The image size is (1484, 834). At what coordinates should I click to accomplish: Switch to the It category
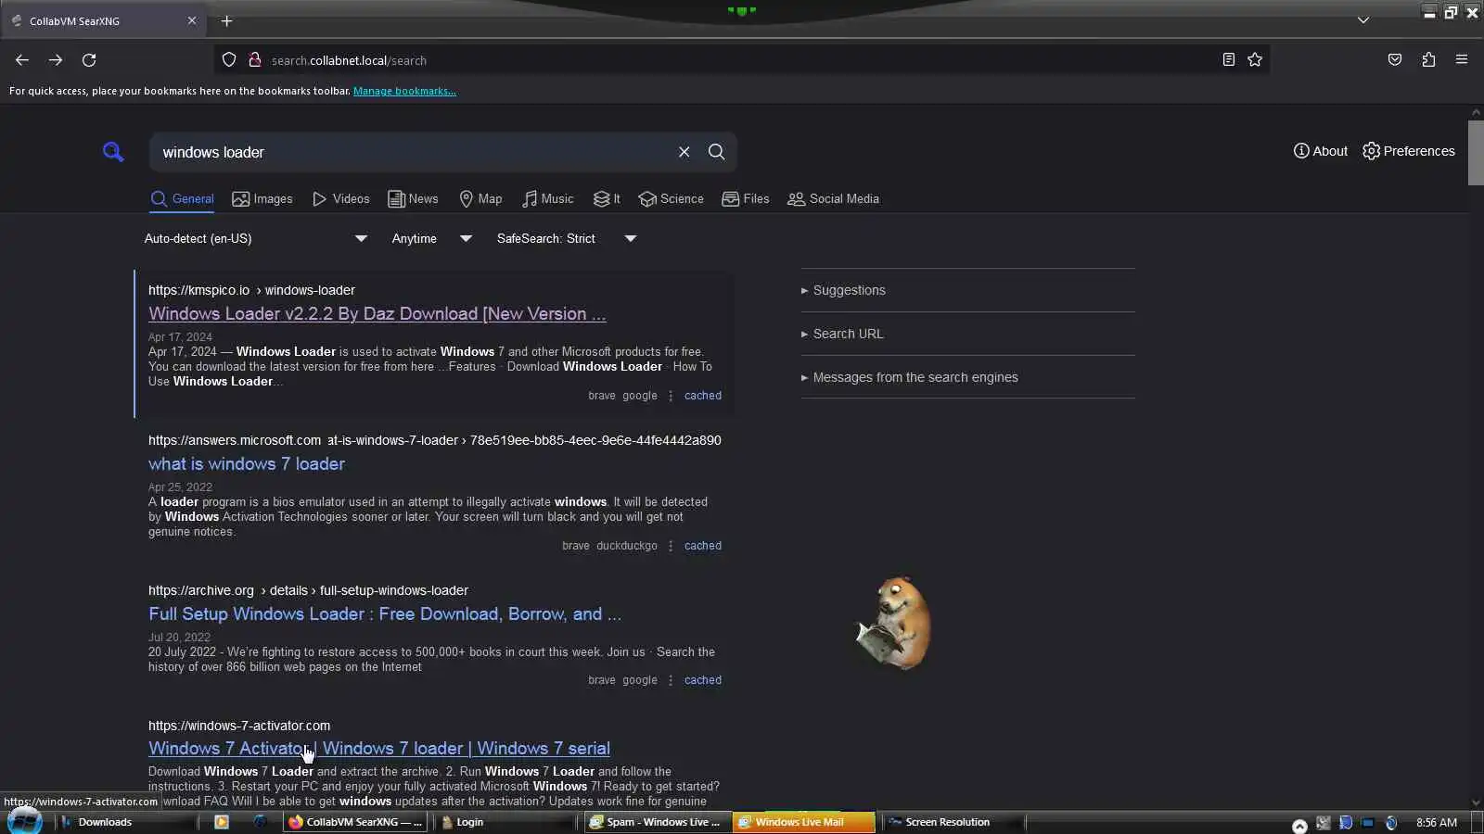[607, 199]
